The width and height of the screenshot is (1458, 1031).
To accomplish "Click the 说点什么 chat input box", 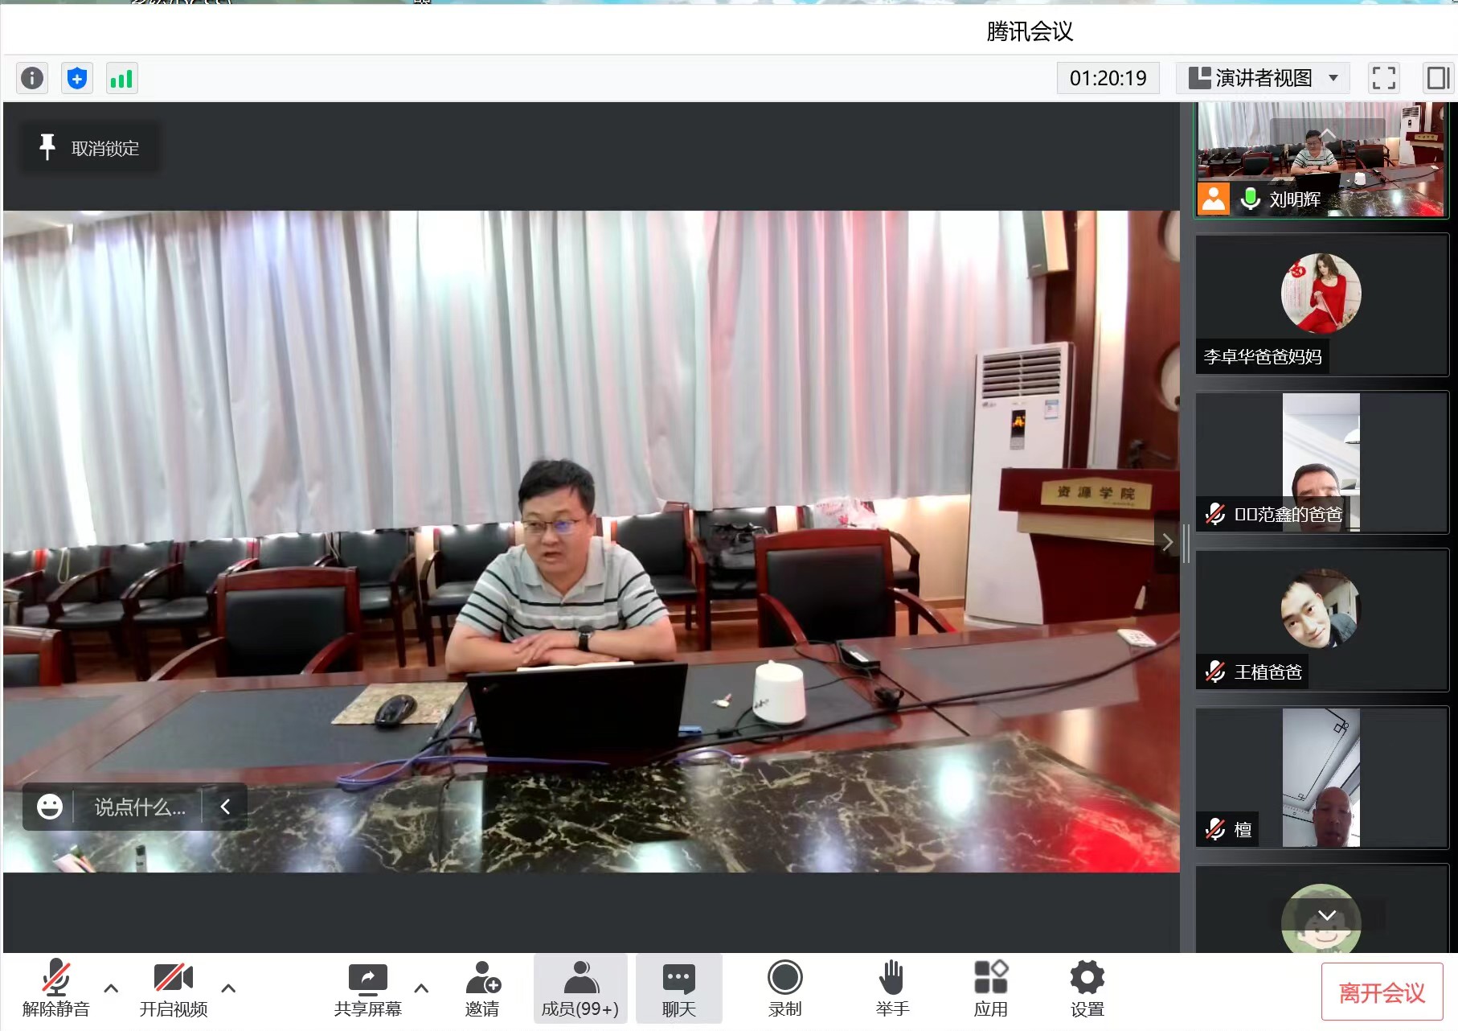I will [140, 807].
